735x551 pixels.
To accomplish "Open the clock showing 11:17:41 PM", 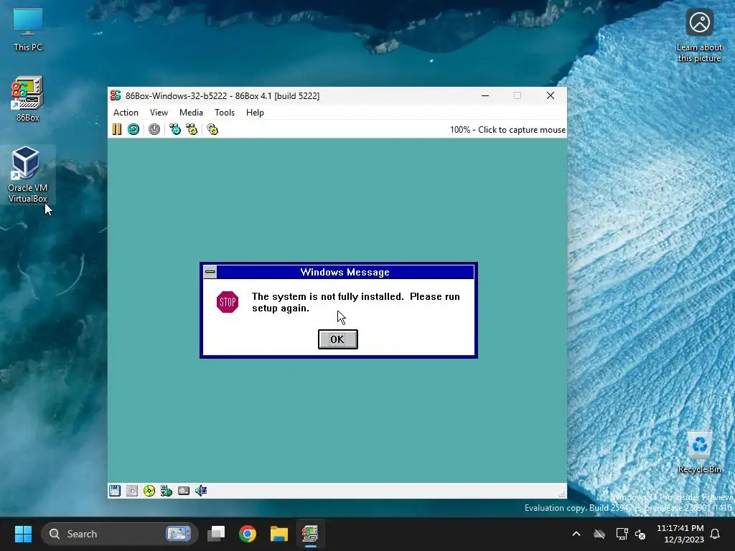I will (680, 534).
